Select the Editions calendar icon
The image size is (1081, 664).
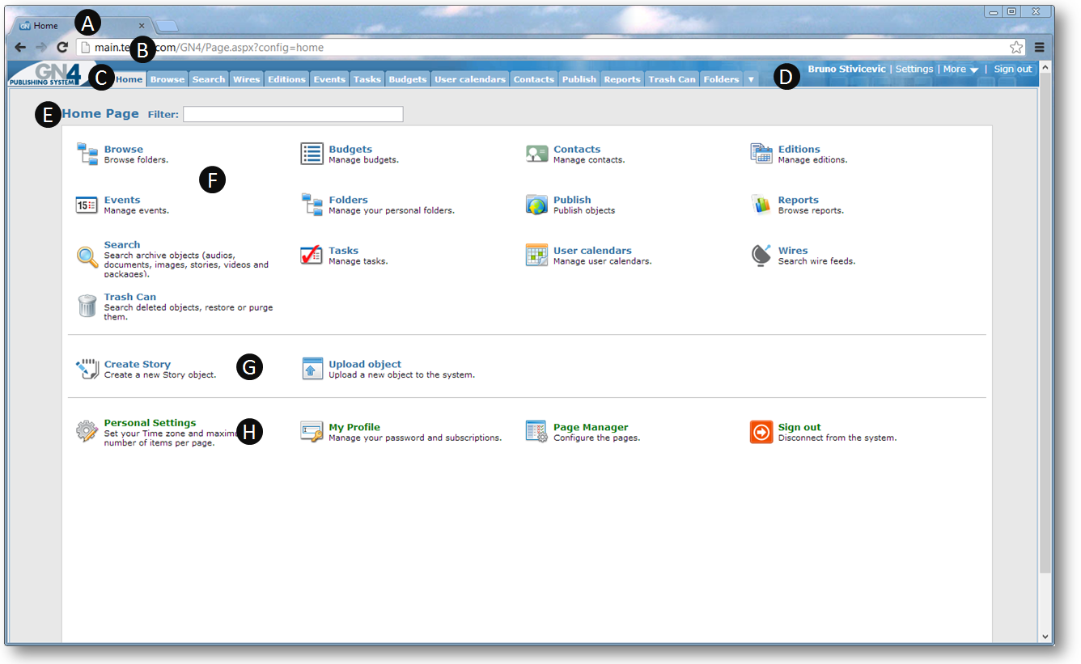pos(761,154)
